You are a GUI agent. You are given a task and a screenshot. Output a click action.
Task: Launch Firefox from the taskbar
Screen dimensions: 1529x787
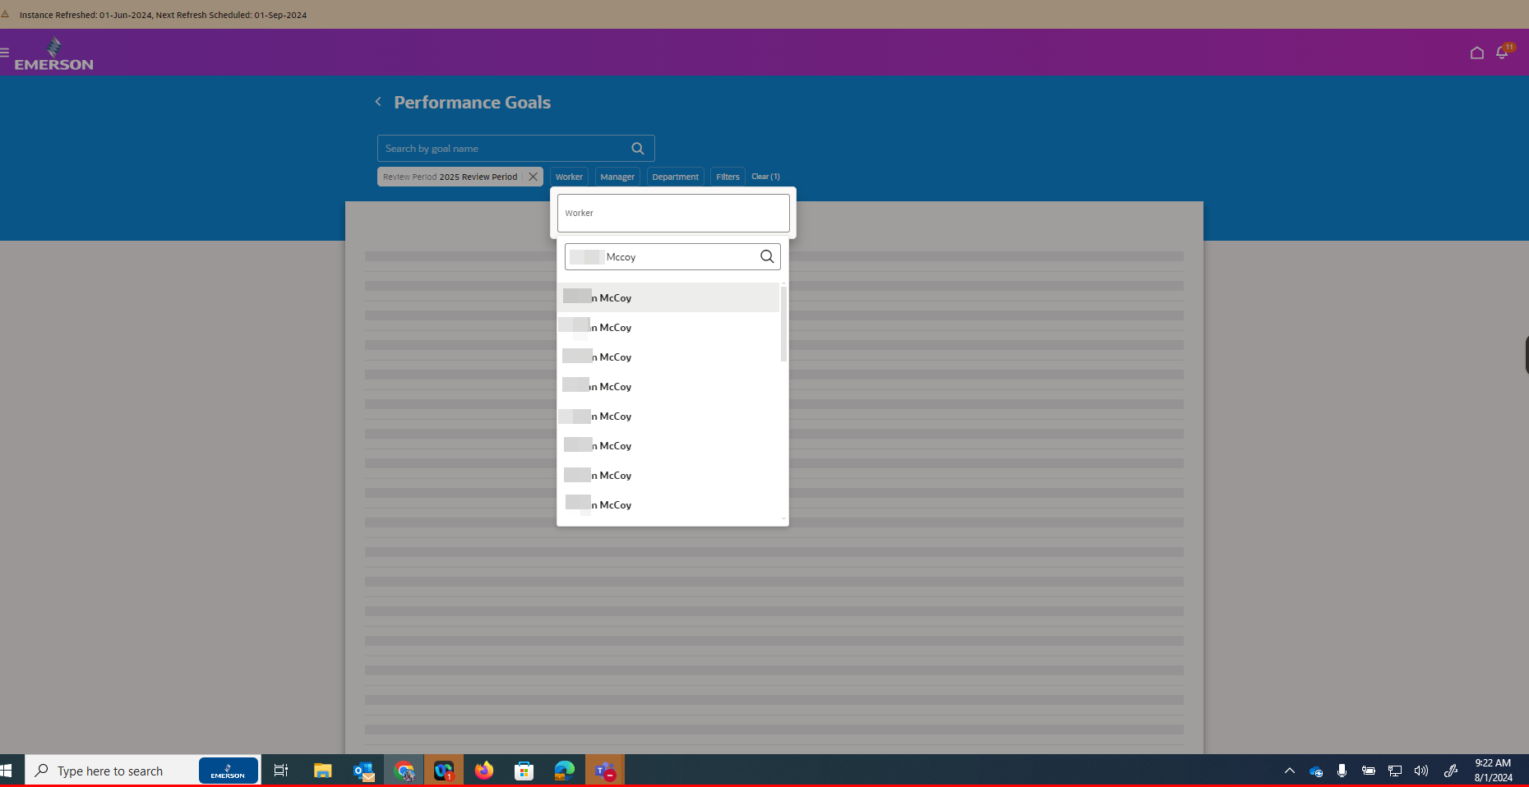(483, 771)
